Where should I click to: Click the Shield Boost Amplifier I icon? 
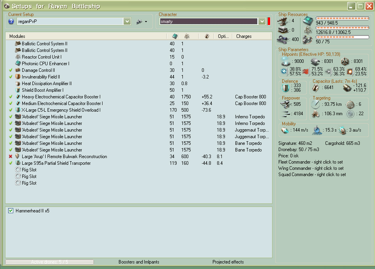(x=18, y=90)
